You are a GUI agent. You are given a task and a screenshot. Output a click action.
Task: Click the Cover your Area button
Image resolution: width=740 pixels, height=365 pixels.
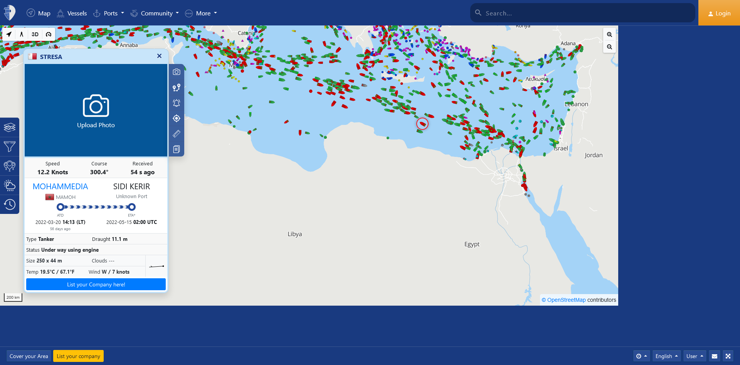29,356
